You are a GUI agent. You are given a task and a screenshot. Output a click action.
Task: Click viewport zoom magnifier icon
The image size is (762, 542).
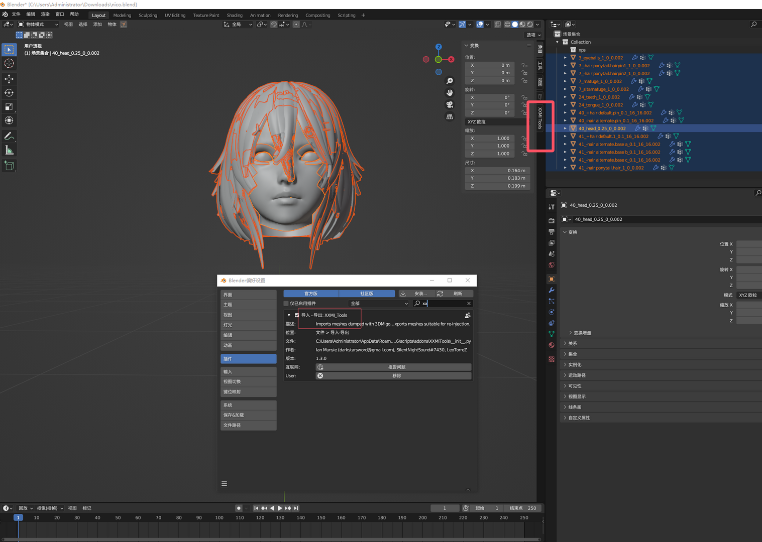[x=450, y=81]
